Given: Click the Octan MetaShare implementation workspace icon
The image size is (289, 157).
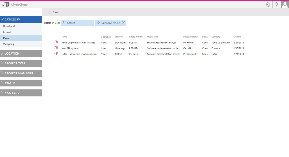Looking at the screenshot, I should point(56,53).
